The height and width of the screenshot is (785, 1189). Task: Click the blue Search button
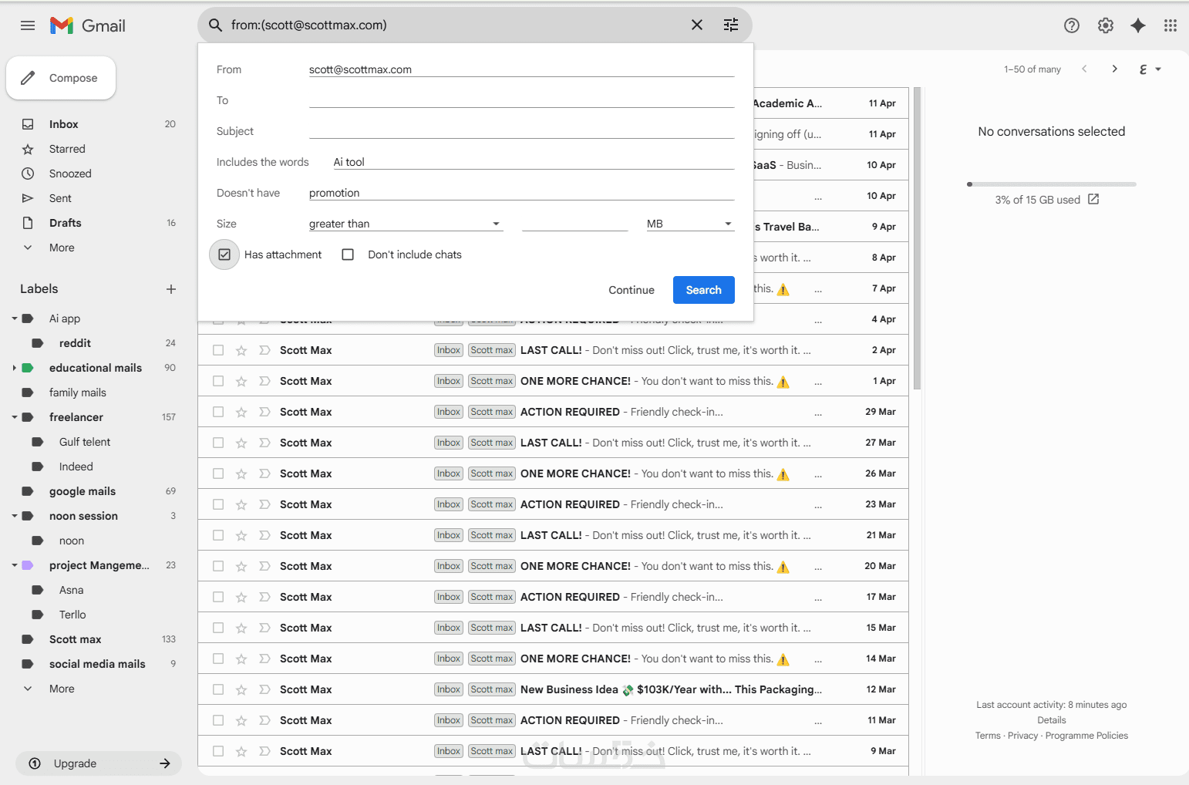[x=704, y=290]
